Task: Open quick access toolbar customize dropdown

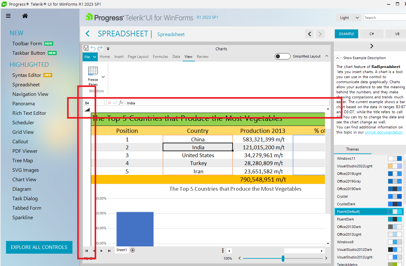Action: click(x=108, y=49)
